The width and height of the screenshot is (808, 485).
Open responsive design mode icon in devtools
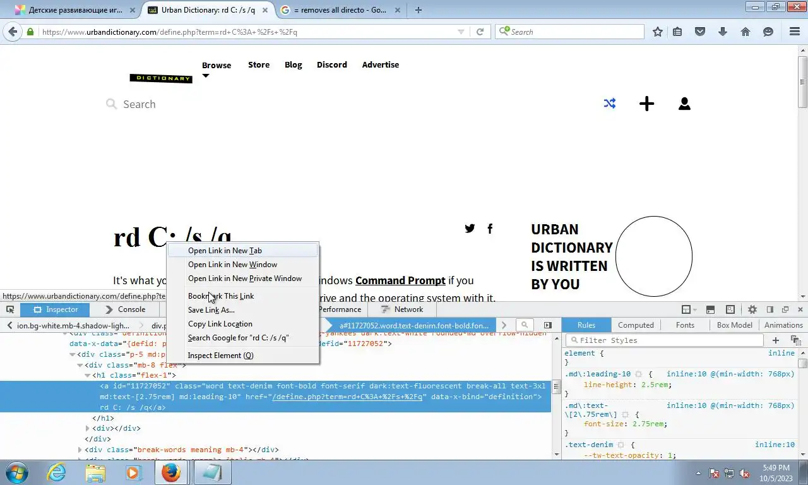pyautogui.click(x=730, y=309)
